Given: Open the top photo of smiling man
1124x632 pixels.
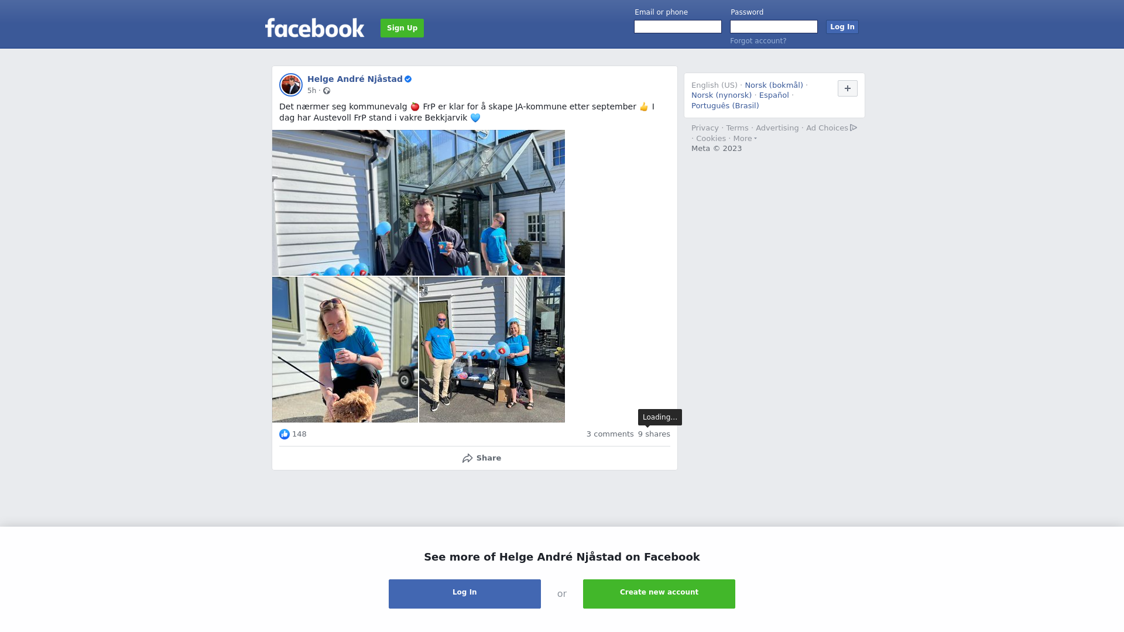Looking at the screenshot, I should tap(419, 202).
